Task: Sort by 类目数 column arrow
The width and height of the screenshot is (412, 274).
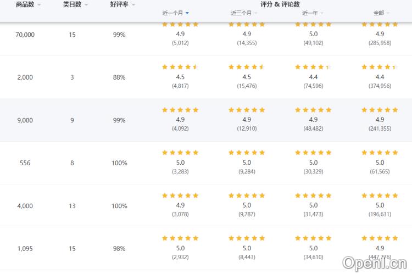Action: pyautogui.click(x=86, y=5)
